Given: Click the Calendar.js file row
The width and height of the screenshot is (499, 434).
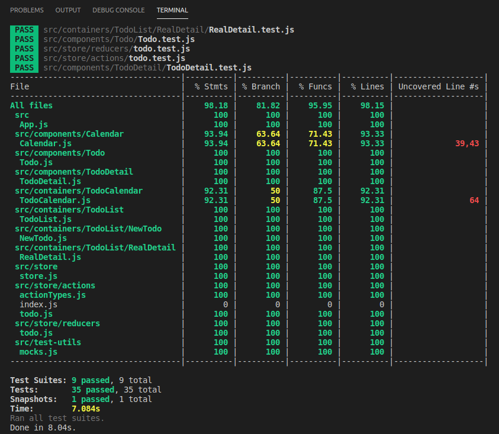Looking at the screenshot, I should pyautogui.click(x=46, y=144).
